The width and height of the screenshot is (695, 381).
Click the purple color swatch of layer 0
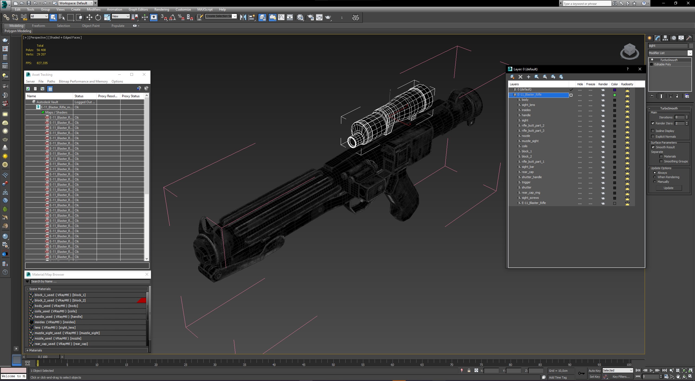coord(614,90)
